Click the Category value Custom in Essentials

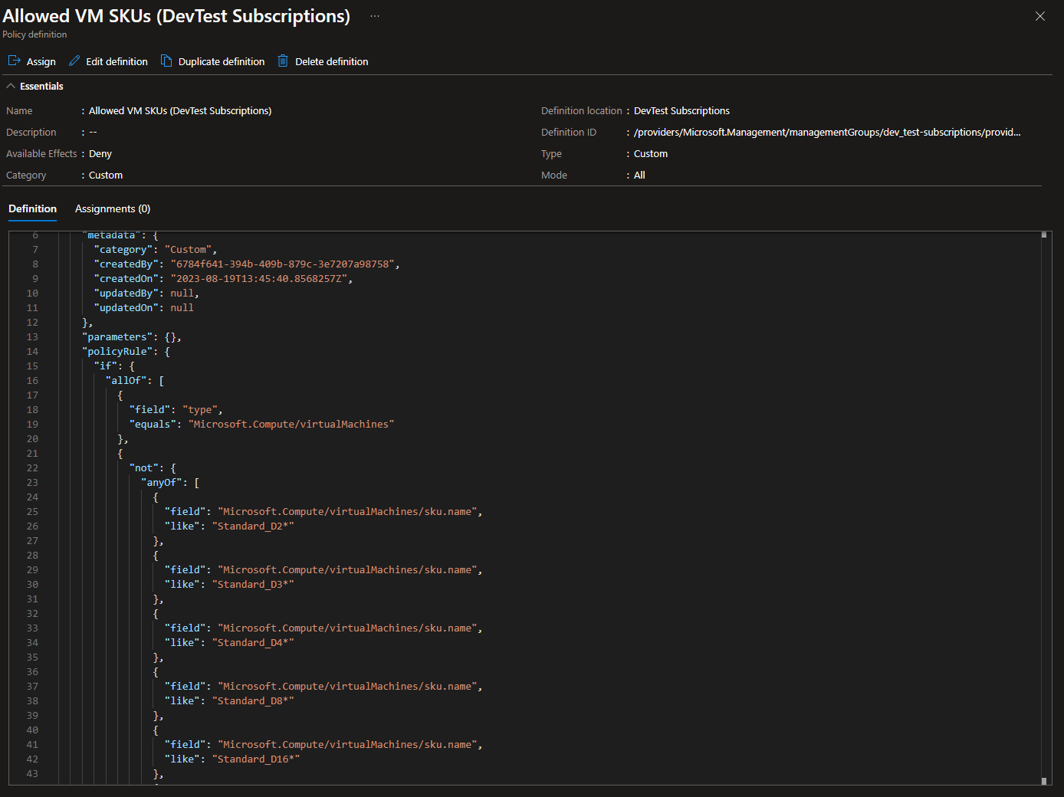[106, 175]
